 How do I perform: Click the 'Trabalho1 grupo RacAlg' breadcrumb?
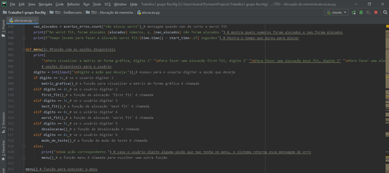coord(24,13)
